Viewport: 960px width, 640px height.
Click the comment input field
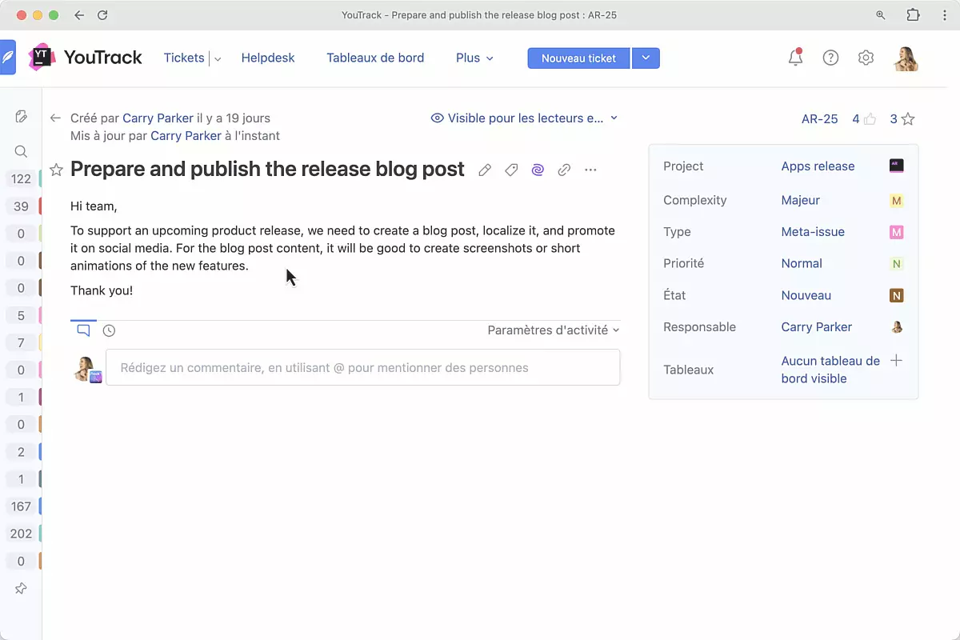362,368
